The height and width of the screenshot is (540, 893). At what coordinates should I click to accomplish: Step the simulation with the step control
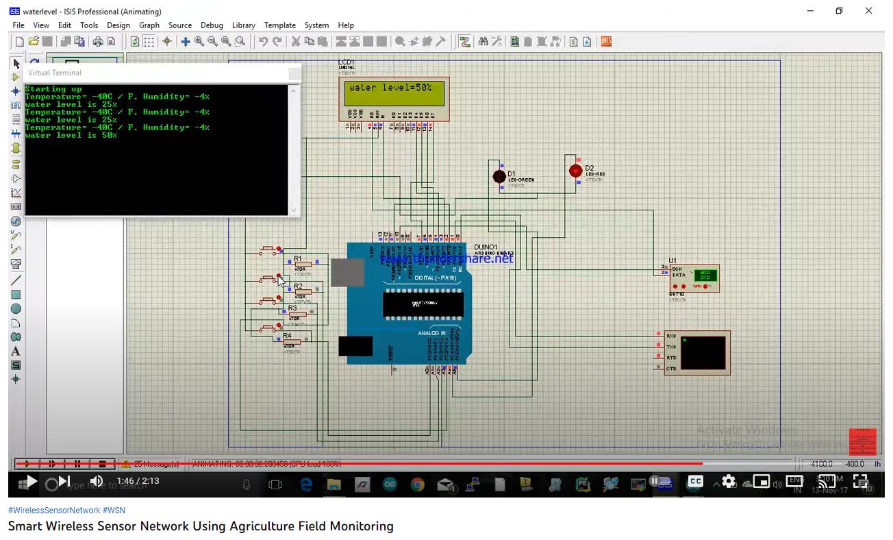[52, 464]
